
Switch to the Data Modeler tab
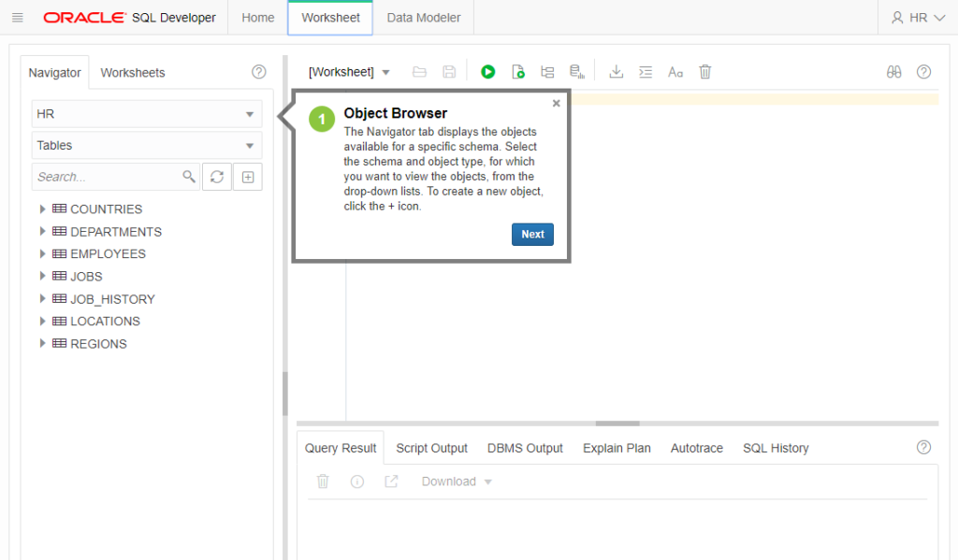pos(424,18)
